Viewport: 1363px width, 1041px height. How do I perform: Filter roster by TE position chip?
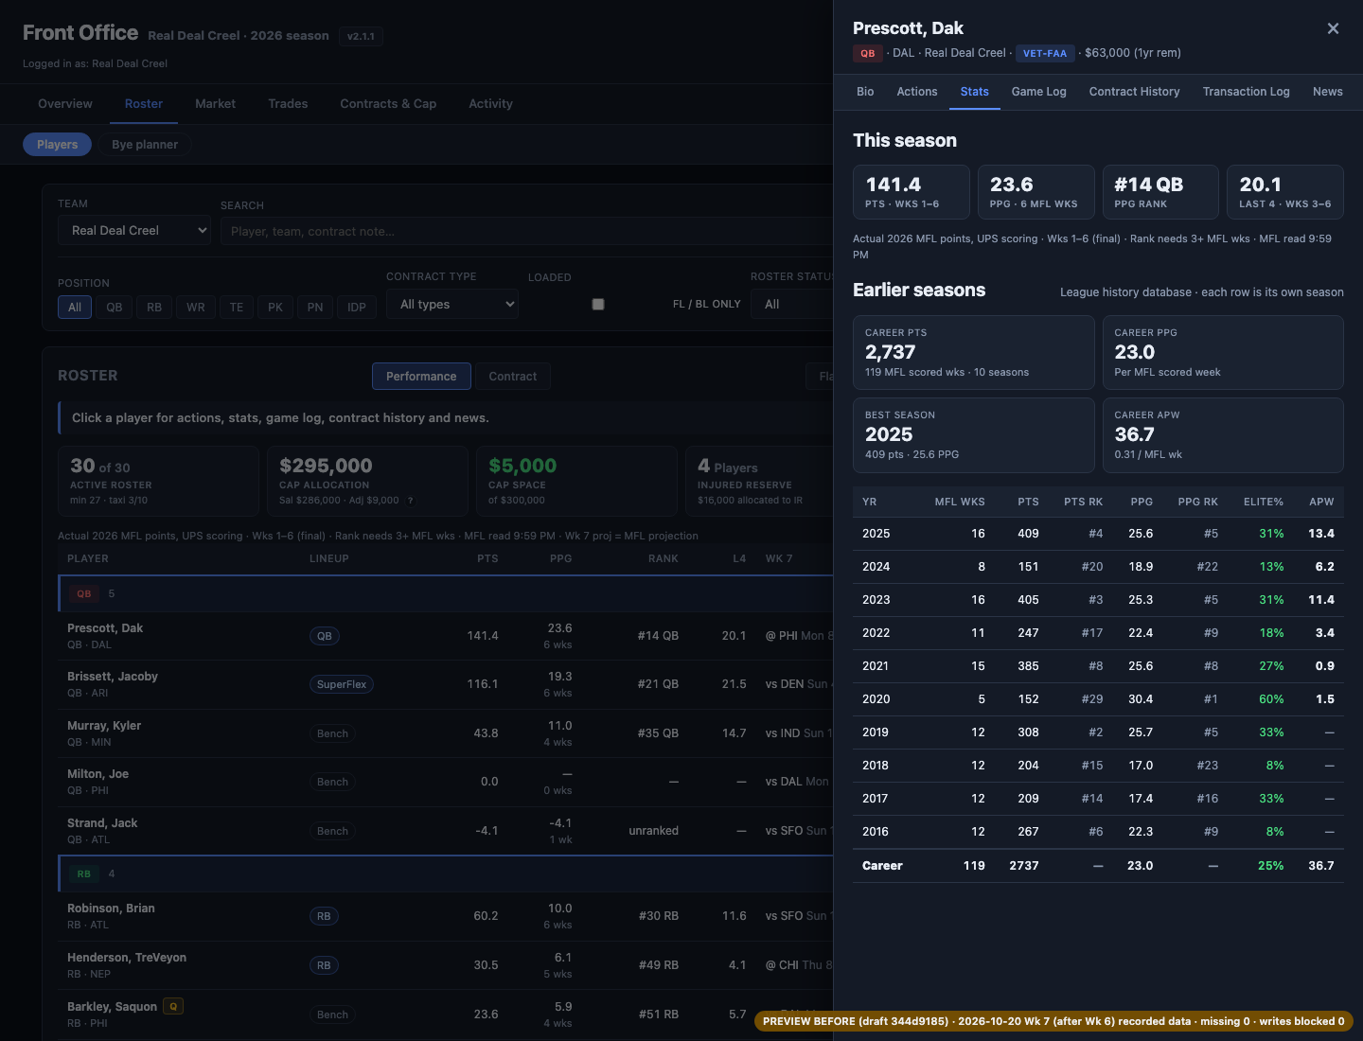point(237,307)
